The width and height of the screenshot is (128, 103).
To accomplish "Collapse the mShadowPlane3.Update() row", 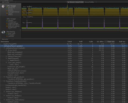I will coord(2,46).
